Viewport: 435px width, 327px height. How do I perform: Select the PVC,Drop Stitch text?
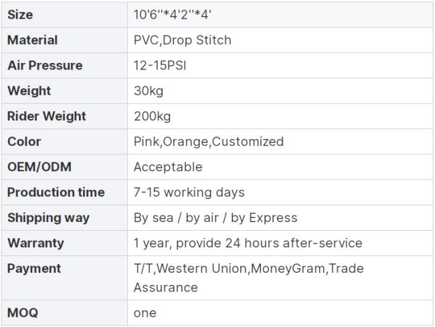point(182,40)
